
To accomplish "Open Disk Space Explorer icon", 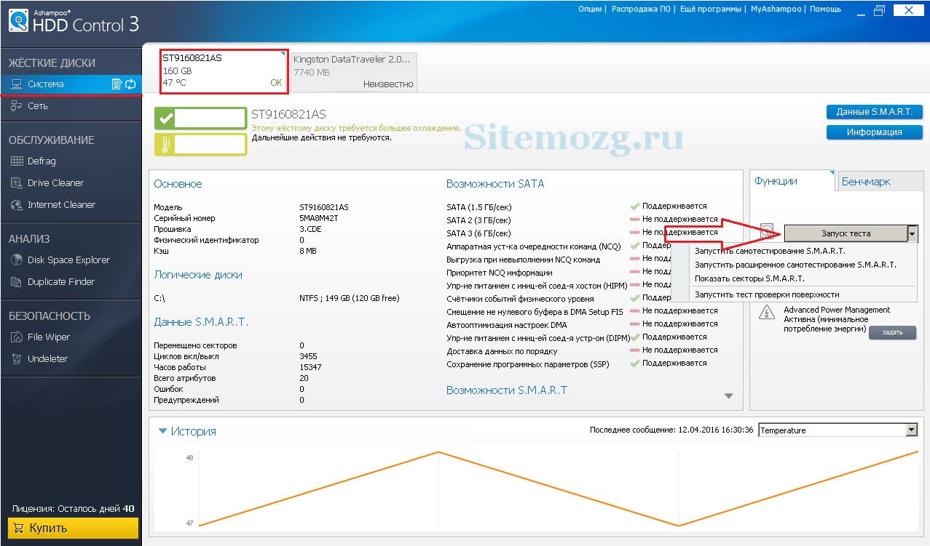I will pos(16,260).
